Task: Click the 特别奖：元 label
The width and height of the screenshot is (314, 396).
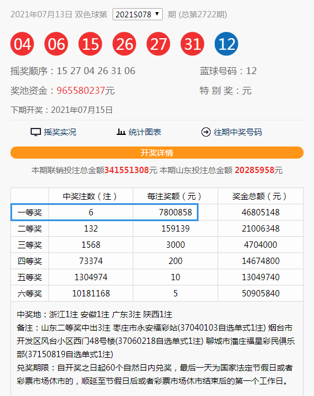Action: coord(226,90)
